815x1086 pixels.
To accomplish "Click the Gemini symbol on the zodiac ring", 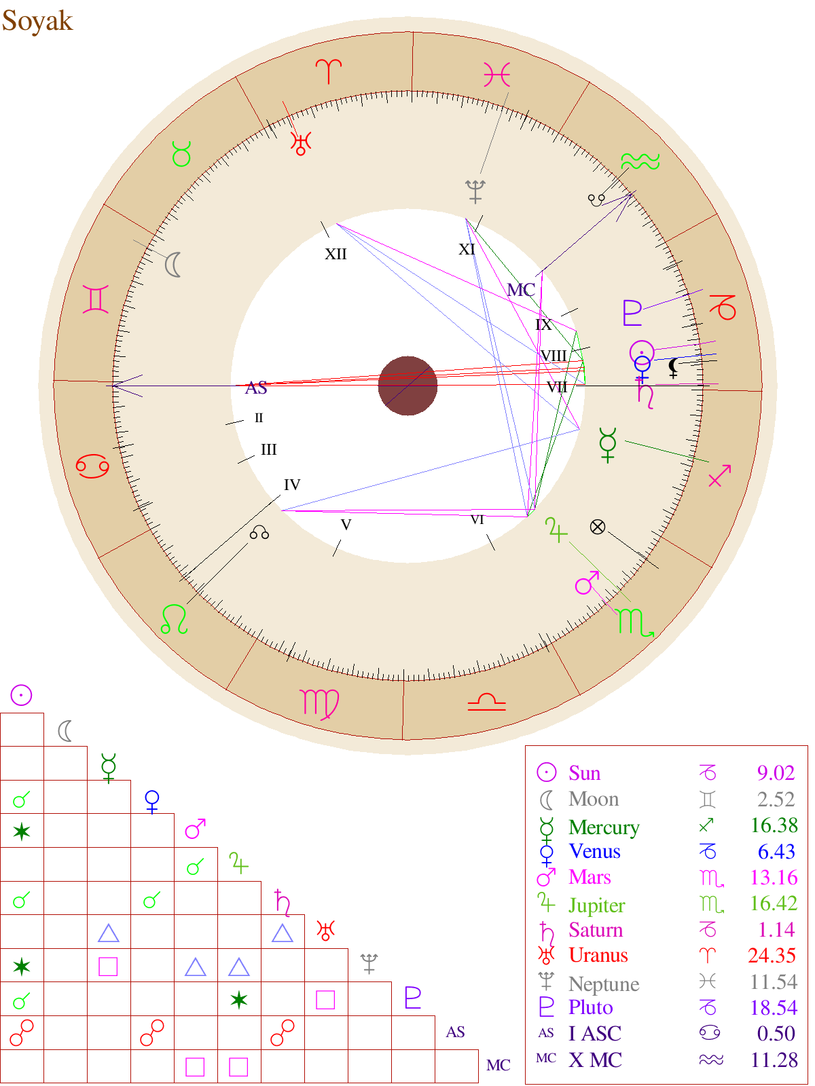I will (96, 299).
